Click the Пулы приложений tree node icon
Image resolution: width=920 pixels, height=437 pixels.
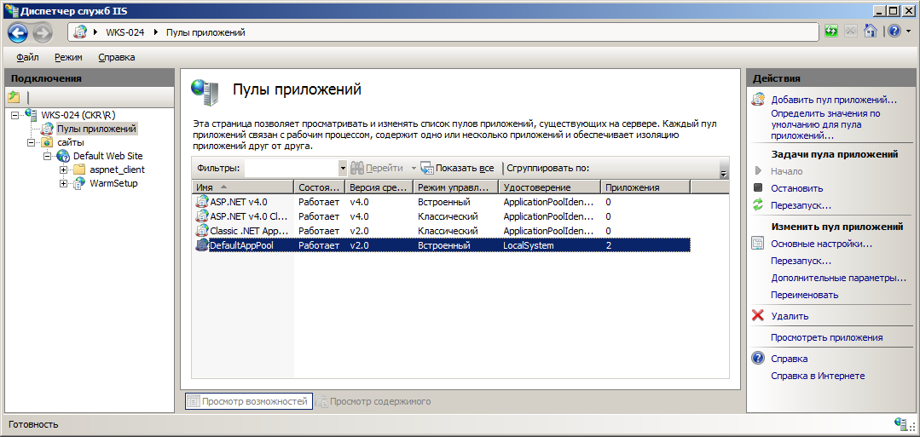[x=48, y=129]
